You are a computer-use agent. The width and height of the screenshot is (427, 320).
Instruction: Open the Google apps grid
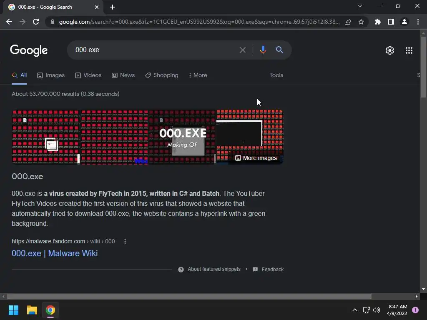click(x=409, y=50)
